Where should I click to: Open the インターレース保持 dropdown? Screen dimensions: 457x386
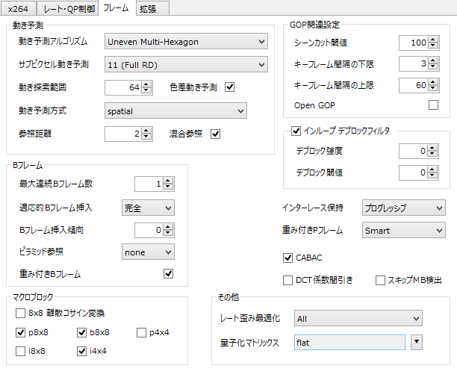403,208
